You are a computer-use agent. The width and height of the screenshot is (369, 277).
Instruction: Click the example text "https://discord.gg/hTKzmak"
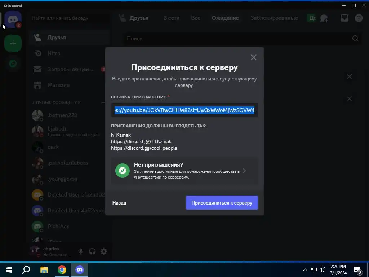pyautogui.click(x=141, y=141)
